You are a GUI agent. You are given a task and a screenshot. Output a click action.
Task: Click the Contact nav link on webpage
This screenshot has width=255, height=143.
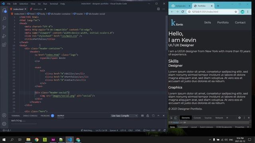pyautogui.click(x=240, y=23)
